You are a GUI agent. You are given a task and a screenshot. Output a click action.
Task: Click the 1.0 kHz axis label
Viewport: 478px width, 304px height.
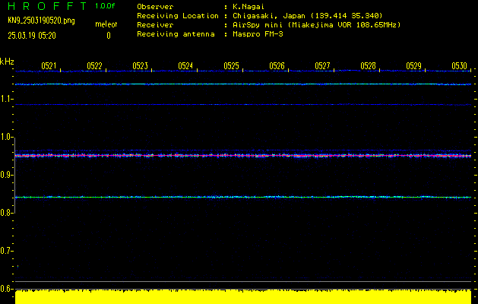(x=5, y=137)
